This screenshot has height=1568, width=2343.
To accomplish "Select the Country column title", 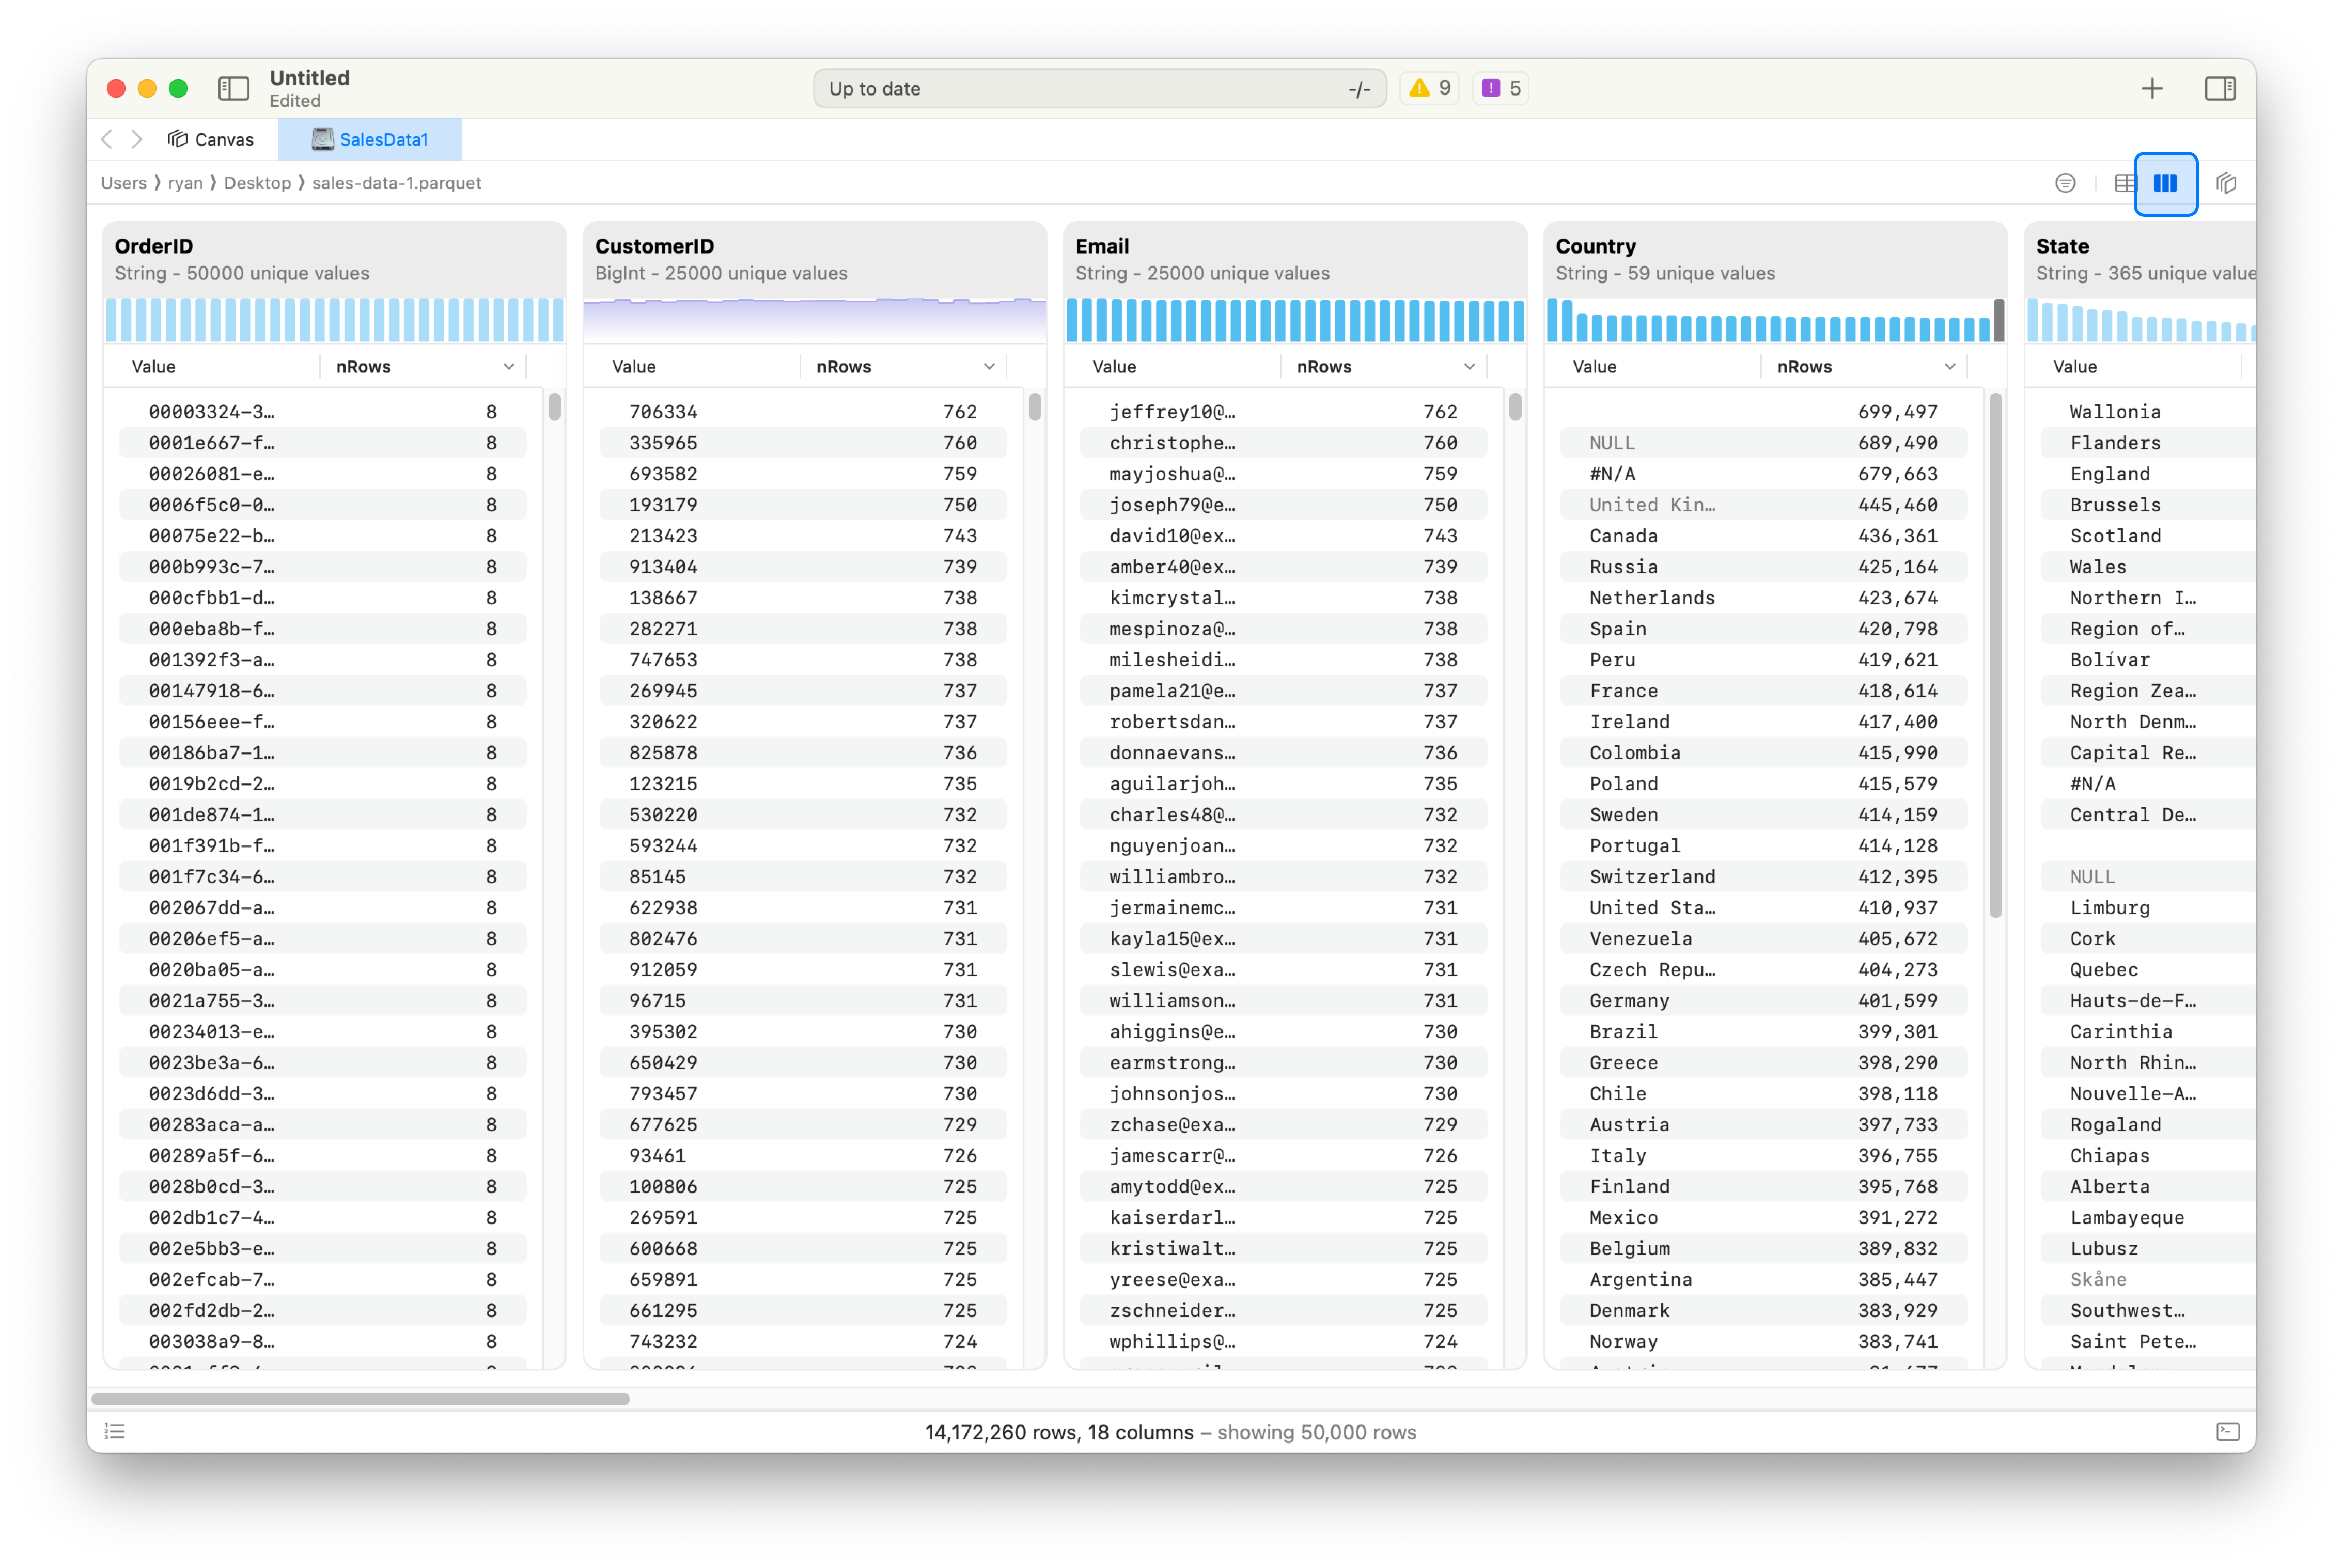I will pos(1595,246).
